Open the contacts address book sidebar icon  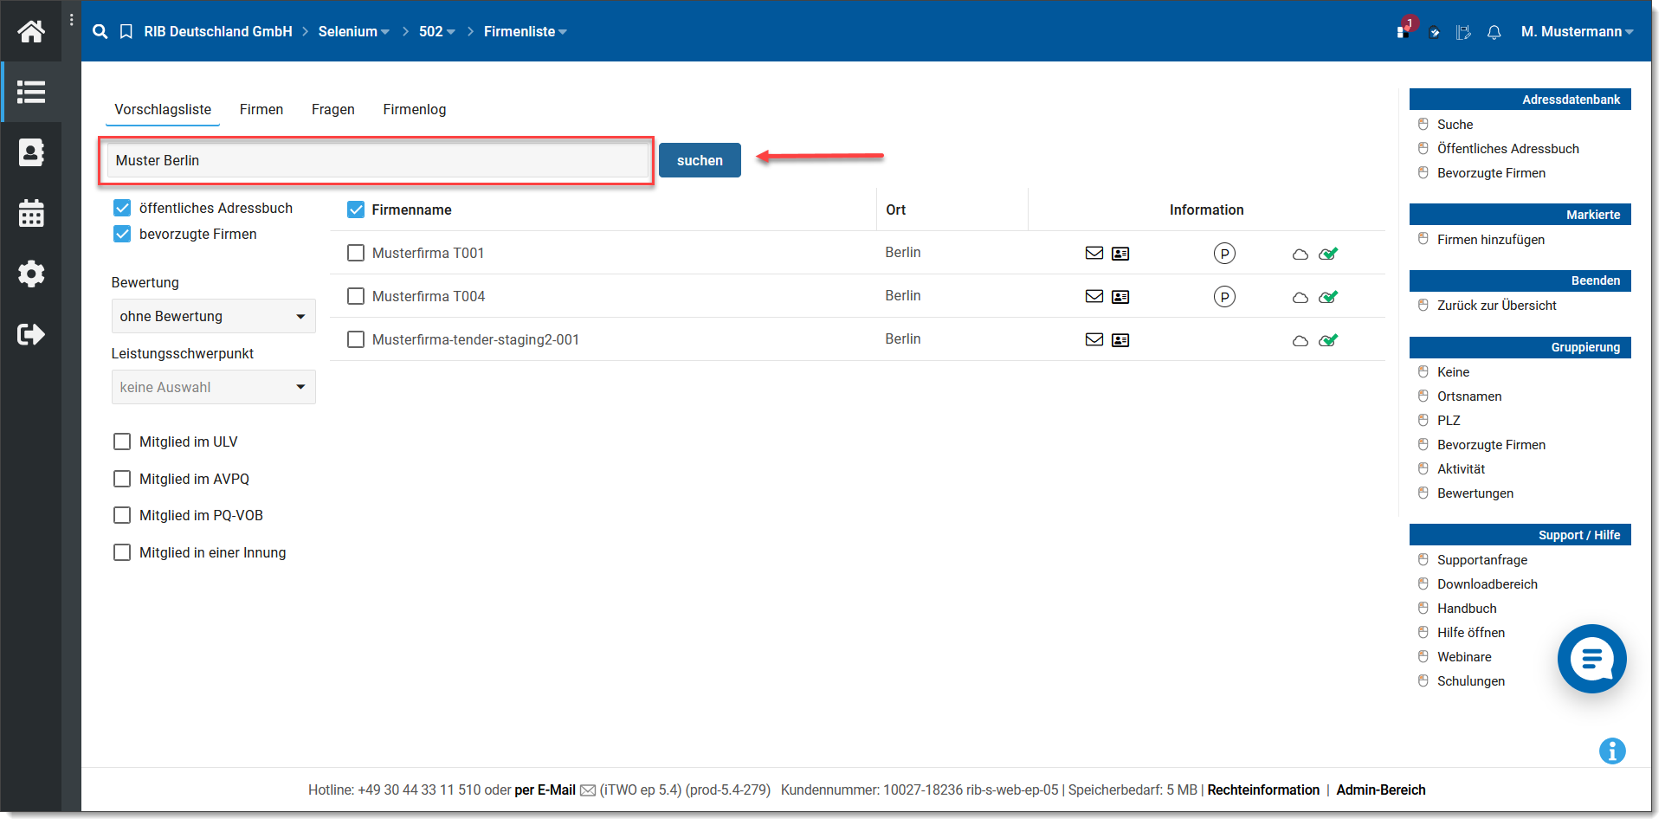(x=31, y=153)
